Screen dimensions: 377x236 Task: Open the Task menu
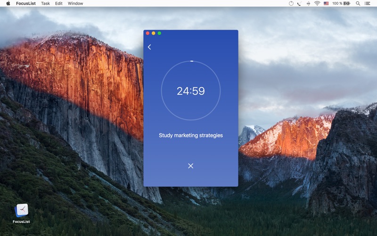tap(45, 3)
